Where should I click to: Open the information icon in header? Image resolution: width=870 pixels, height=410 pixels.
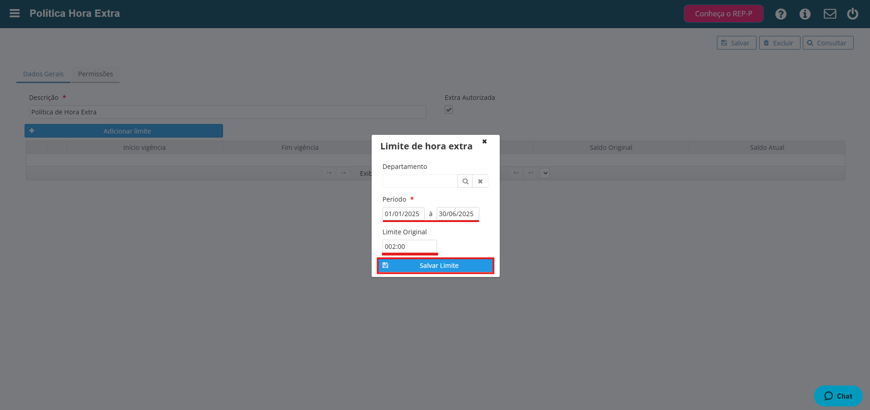coord(805,14)
